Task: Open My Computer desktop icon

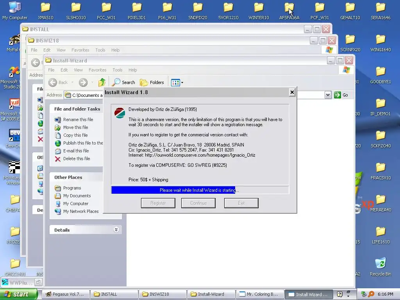Action: 15,11
